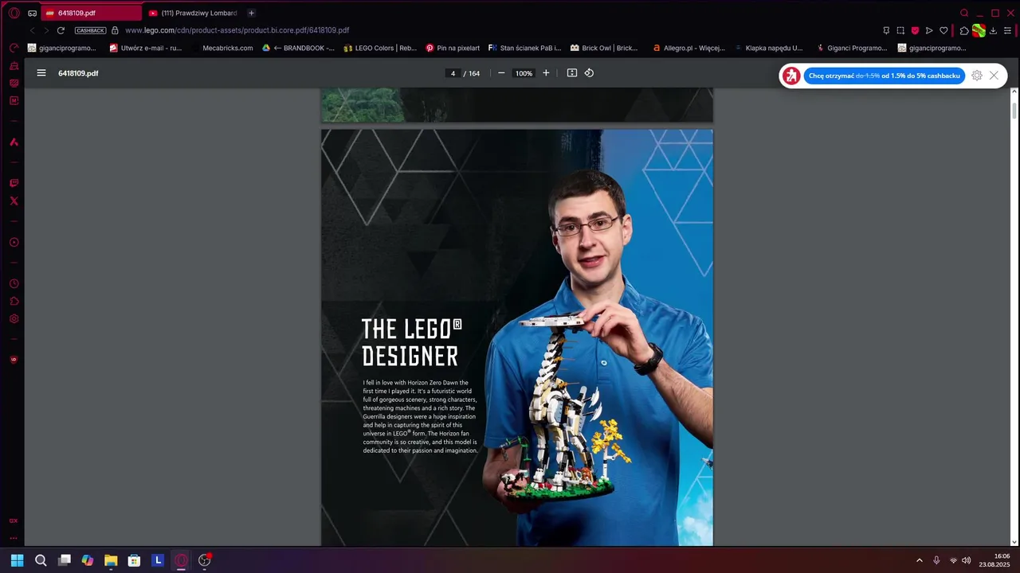Open the Windows Start menu
The height and width of the screenshot is (573, 1020).
click(x=17, y=560)
